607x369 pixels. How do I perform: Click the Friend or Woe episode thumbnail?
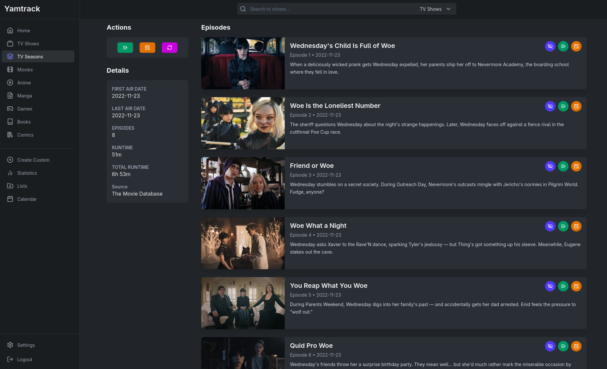pyautogui.click(x=243, y=183)
